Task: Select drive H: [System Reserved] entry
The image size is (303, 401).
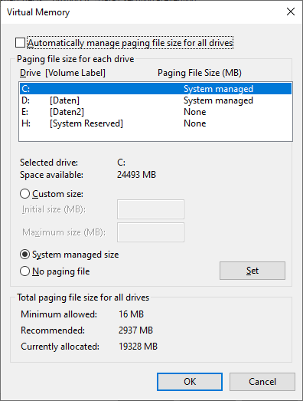Action: pyautogui.click(x=155, y=123)
